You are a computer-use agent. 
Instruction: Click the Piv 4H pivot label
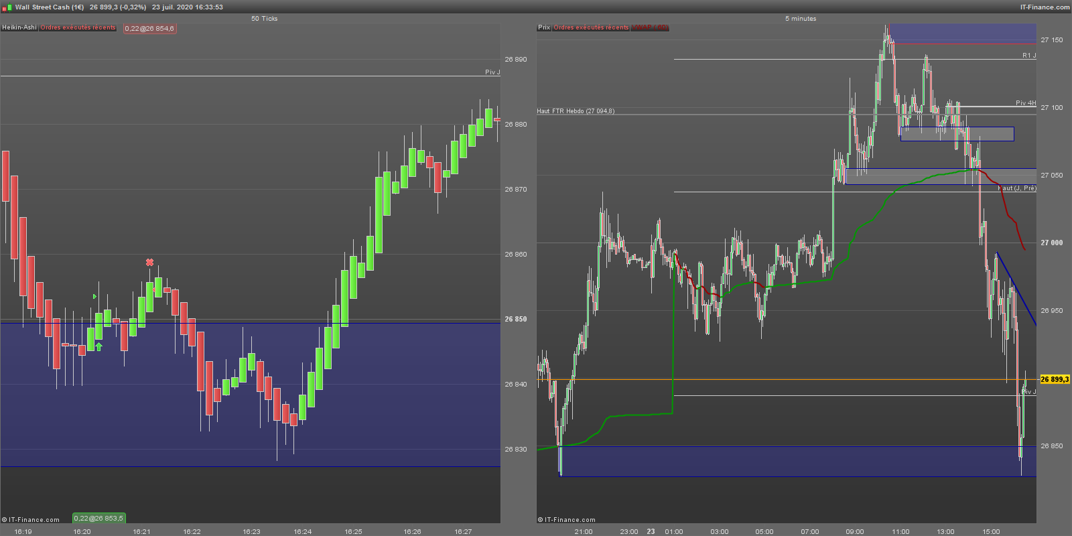point(1026,103)
